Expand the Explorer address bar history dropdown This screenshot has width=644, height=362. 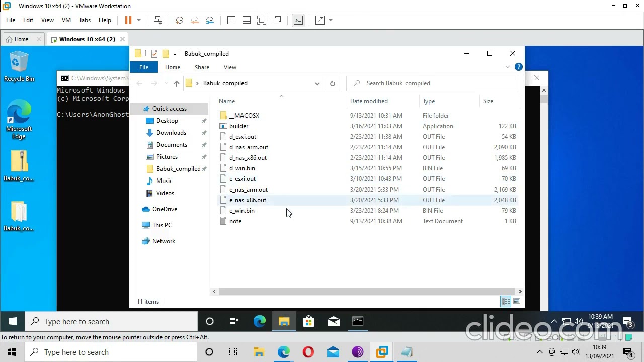[317, 83]
